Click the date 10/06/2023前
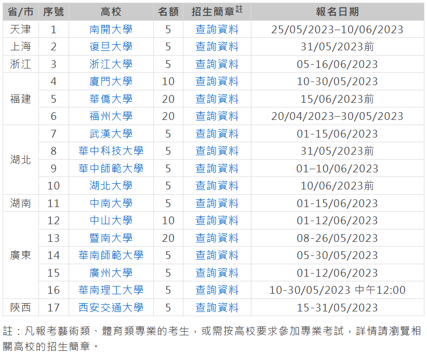The height and width of the screenshot is (354, 427). coord(338,186)
